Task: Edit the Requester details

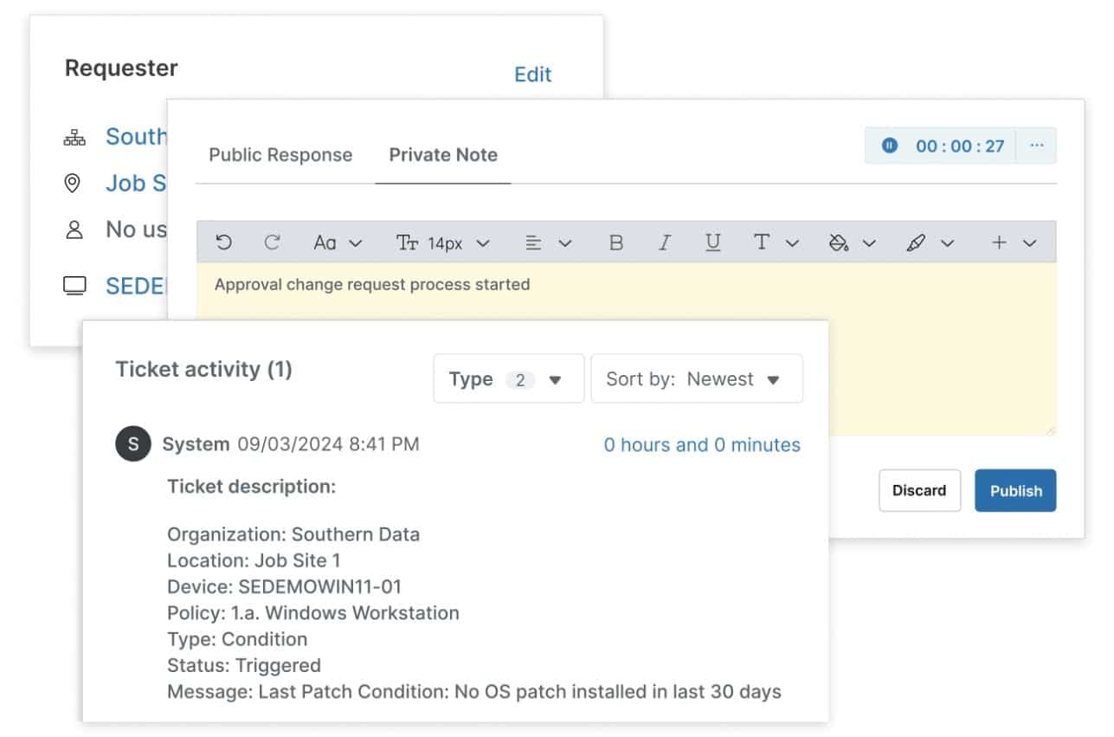Action: coord(532,74)
